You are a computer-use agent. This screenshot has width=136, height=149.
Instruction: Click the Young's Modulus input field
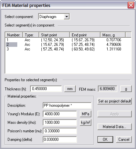(60, 114)
